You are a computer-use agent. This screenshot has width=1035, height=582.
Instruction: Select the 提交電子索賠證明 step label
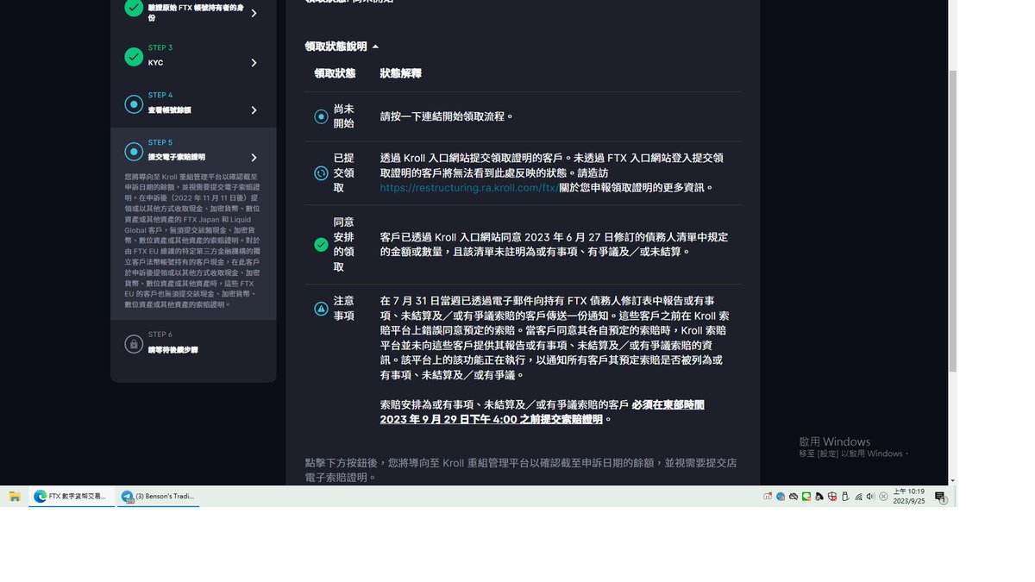click(x=177, y=158)
